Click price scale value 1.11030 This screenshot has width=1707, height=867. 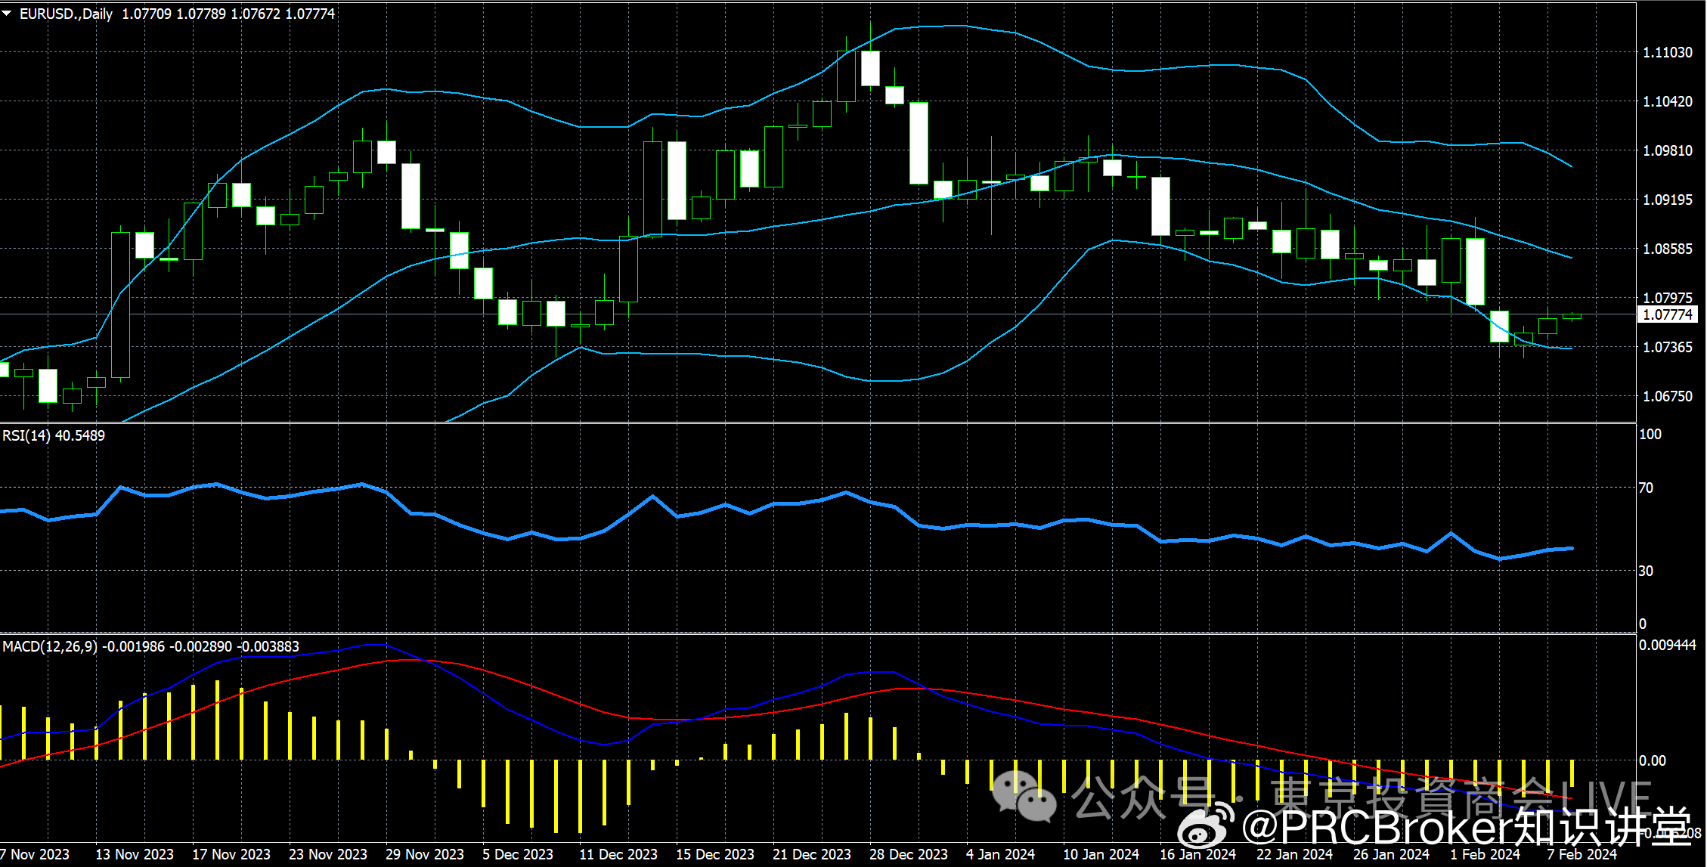pyautogui.click(x=1668, y=52)
